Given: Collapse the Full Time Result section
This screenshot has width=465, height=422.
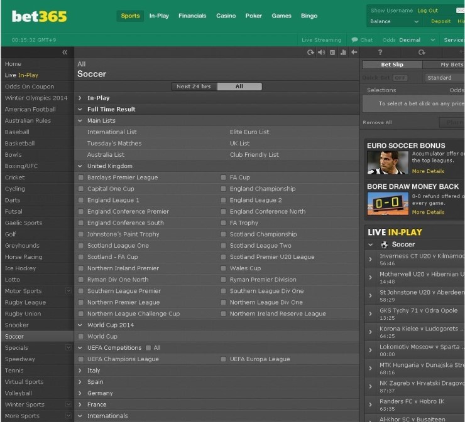Looking at the screenshot, I should click(80, 109).
